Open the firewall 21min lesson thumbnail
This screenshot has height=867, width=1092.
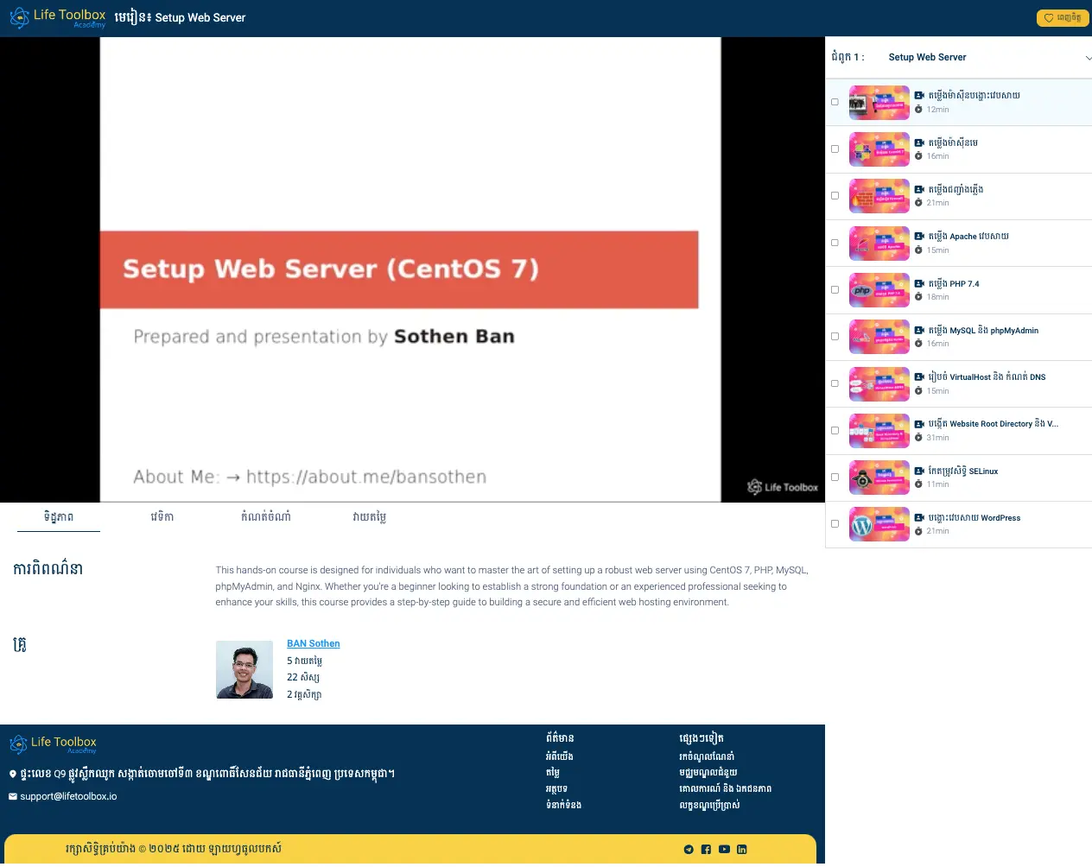click(879, 196)
